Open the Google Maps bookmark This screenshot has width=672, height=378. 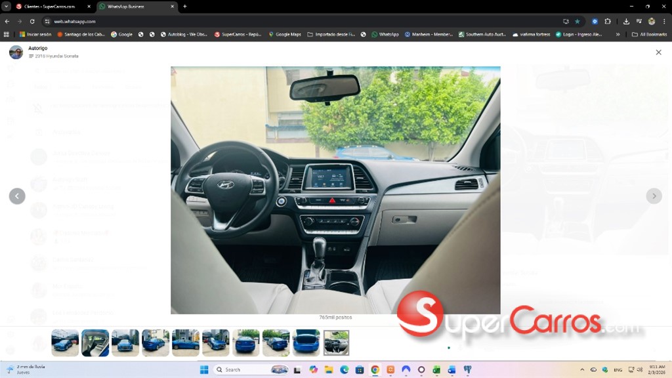point(285,34)
